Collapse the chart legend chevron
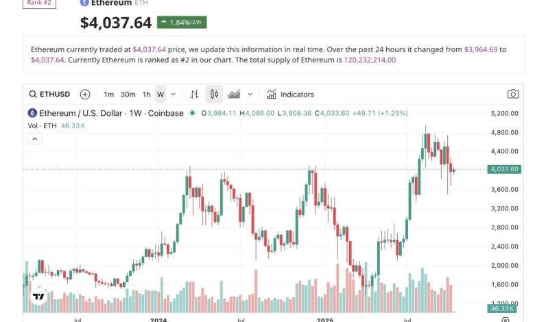Screen dimensions: 535x322 (x=34, y=138)
